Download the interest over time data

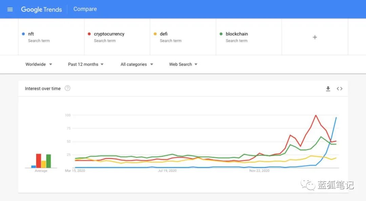[x=328, y=89]
